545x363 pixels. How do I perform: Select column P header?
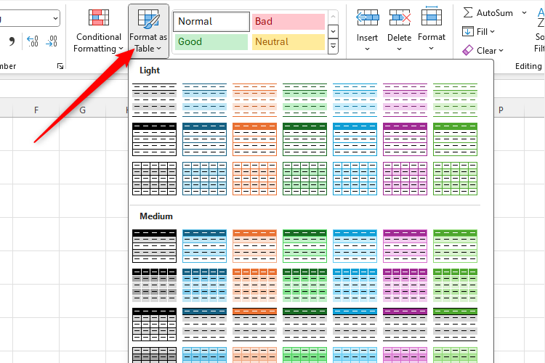tap(501, 110)
